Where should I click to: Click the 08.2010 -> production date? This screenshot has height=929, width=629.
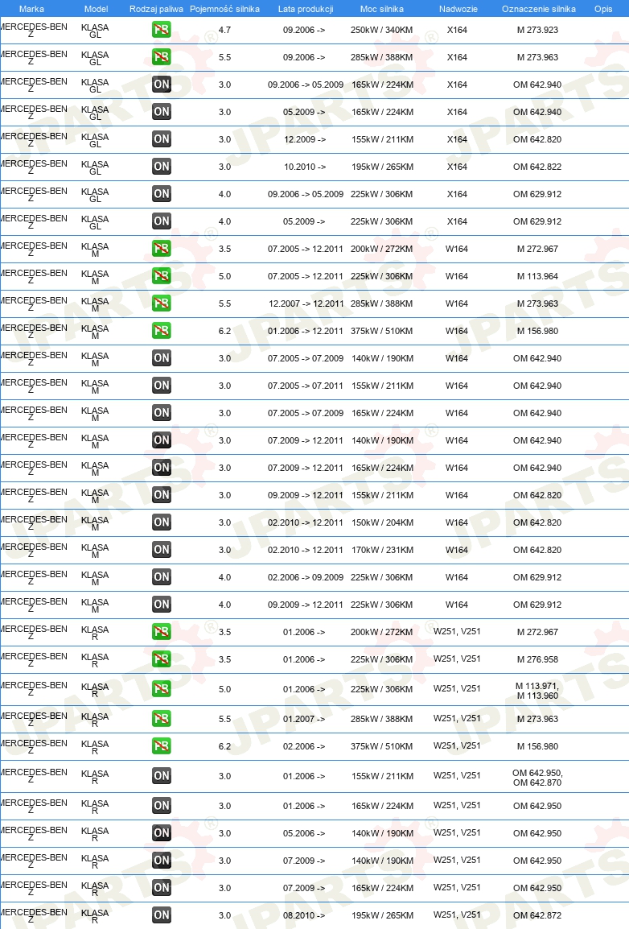[303, 915]
